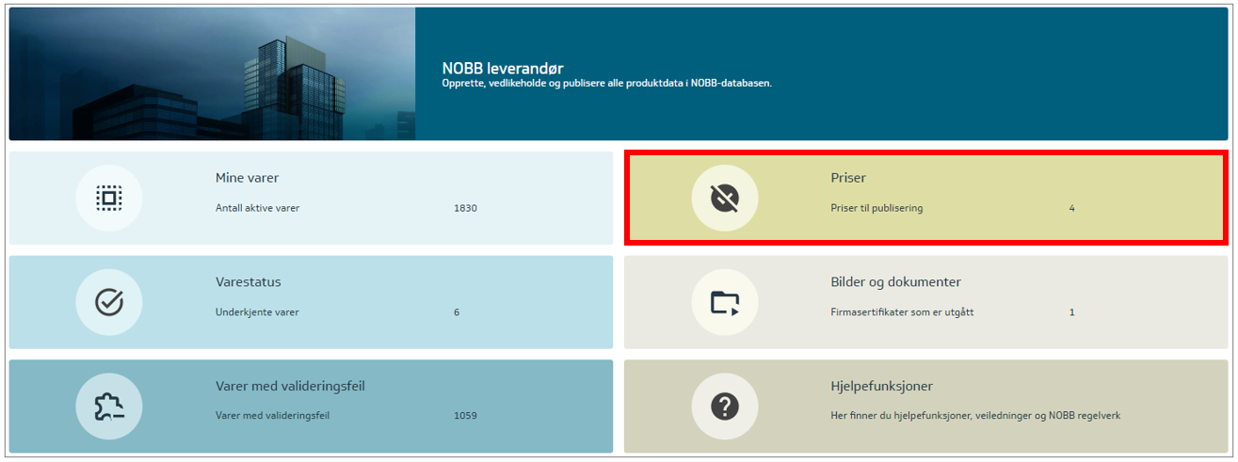Screen dimensions: 1238x462
Task: Click the Bilder og dokumenter folder icon
Action: 724,302
